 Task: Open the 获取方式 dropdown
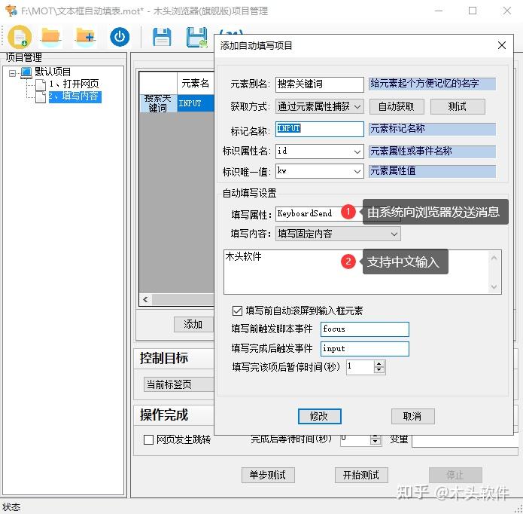319,106
